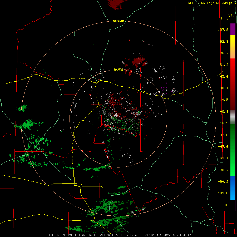Click the KFSX 13 MAY 25 09:11 timestamp

pyautogui.click(x=168, y=235)
